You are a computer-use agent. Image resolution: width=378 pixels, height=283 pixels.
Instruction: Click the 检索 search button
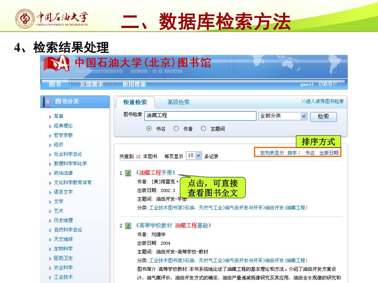coord(323,116)
